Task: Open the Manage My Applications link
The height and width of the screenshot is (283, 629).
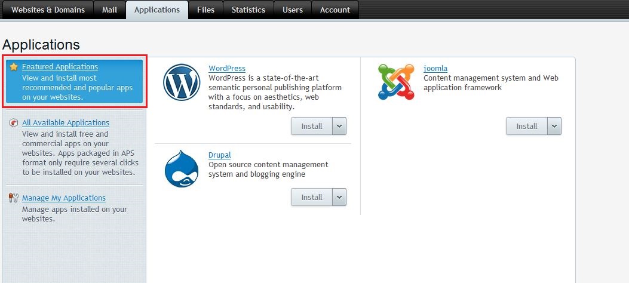Action: [64, 198]
